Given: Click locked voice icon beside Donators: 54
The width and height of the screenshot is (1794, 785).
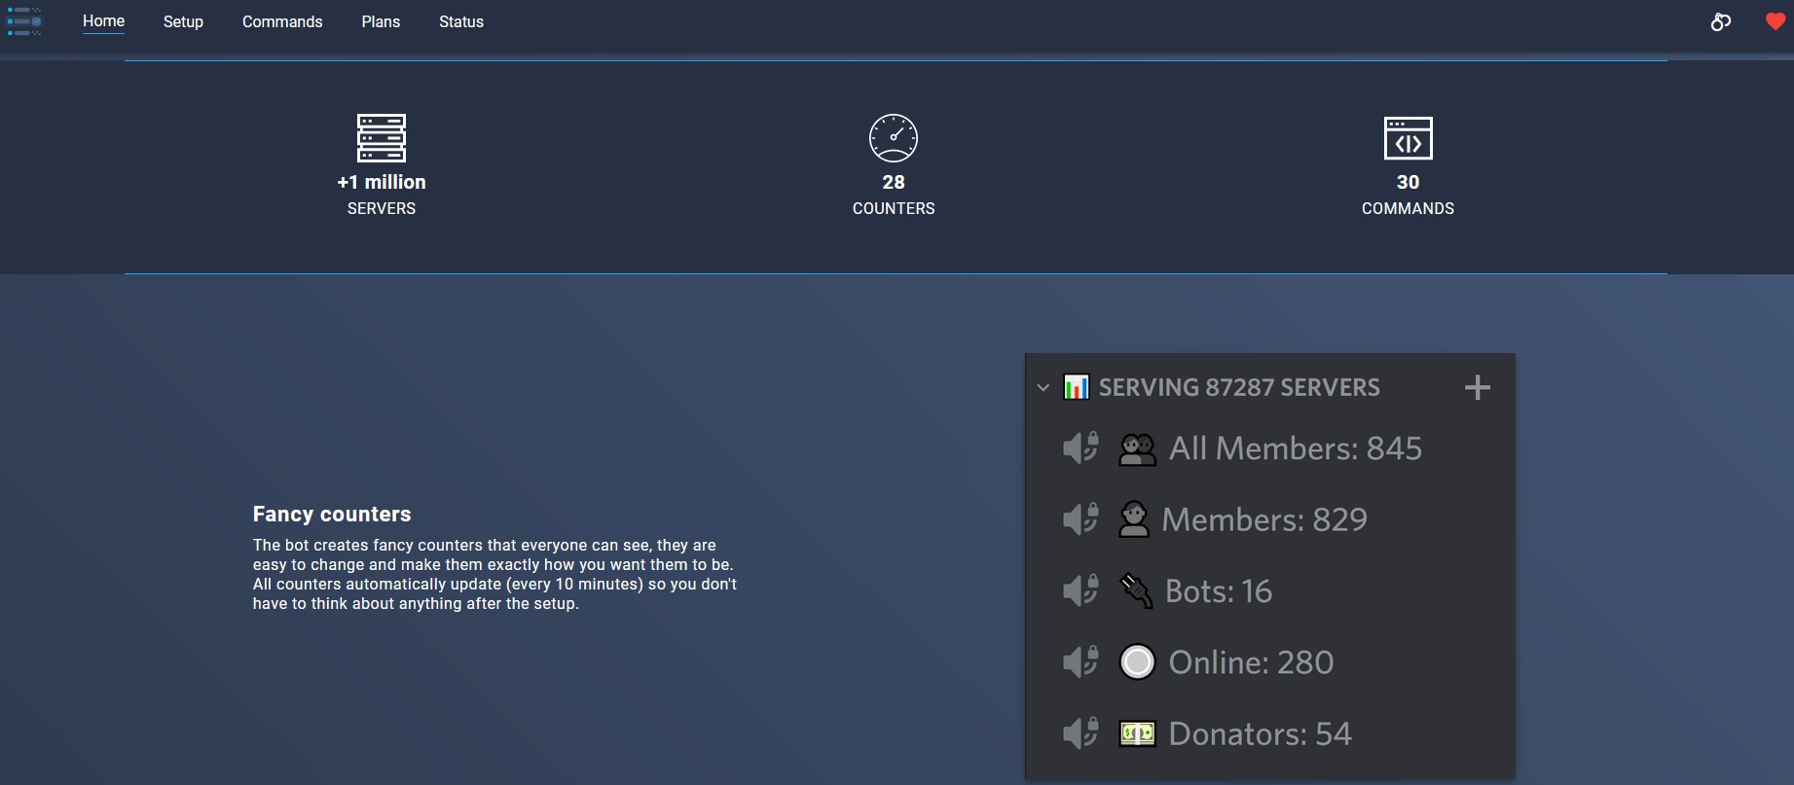Looking at the screenshot, I should pyautogui.click(x=1080, y=733).
